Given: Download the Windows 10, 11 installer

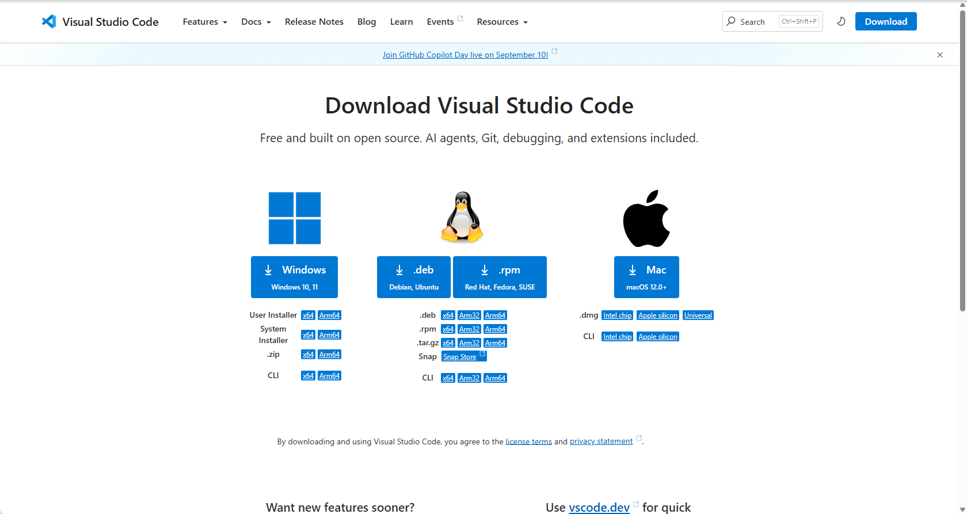Looking at the screenshot, I should pos(294,277).
